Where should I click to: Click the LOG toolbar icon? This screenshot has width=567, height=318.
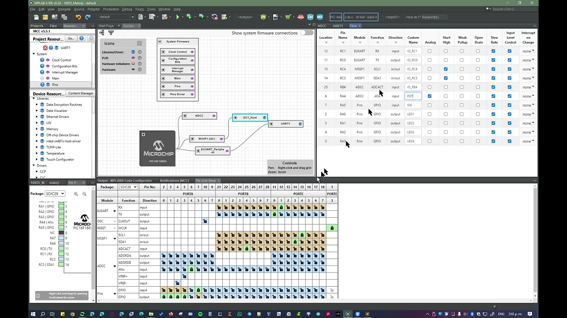[276, 17]
